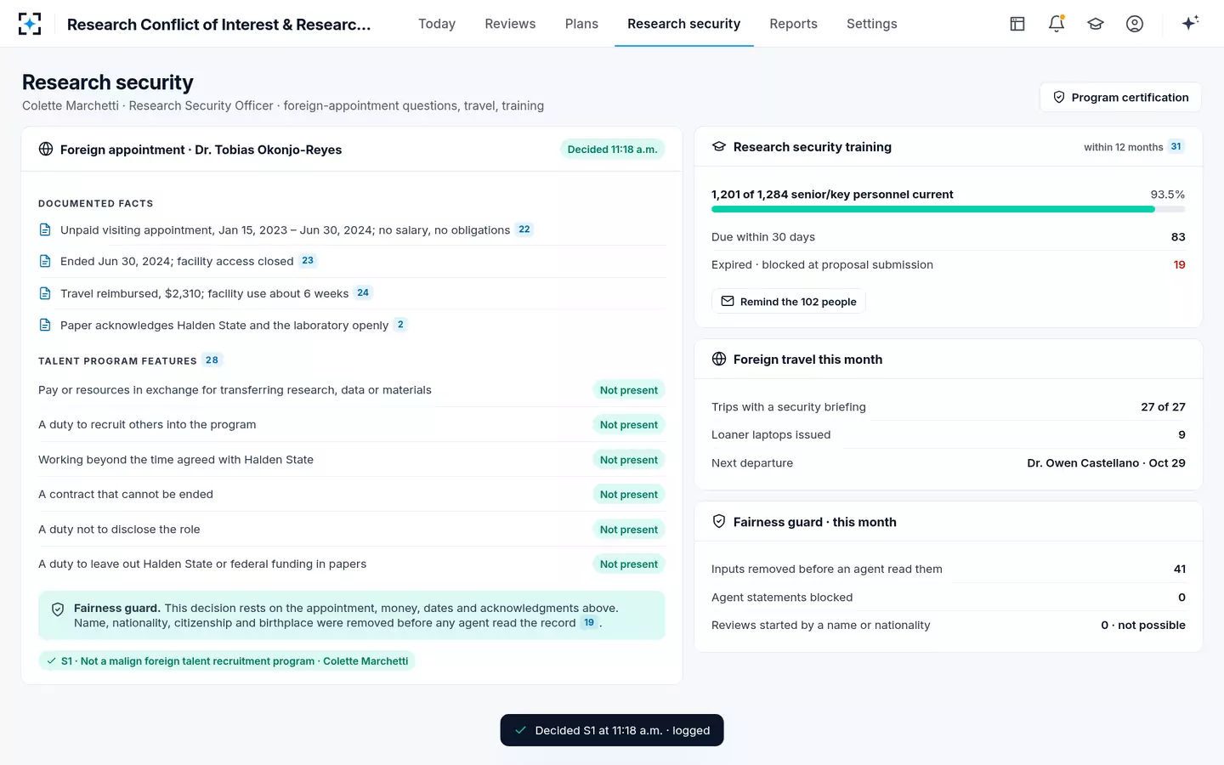Click the globe icon in Foreign travel card

point(719,359)
